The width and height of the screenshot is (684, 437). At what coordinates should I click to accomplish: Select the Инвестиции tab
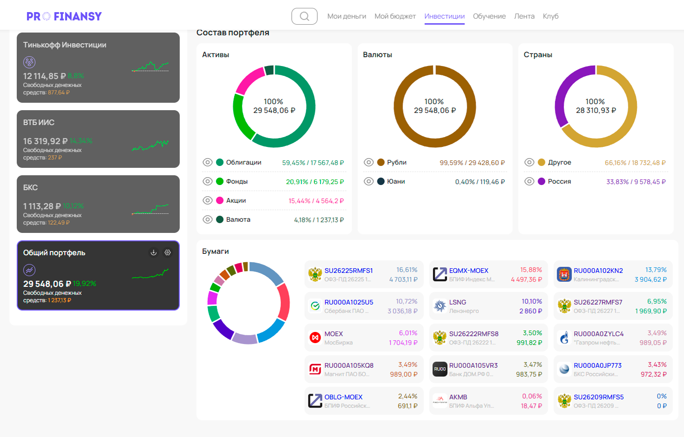[444, 16]
